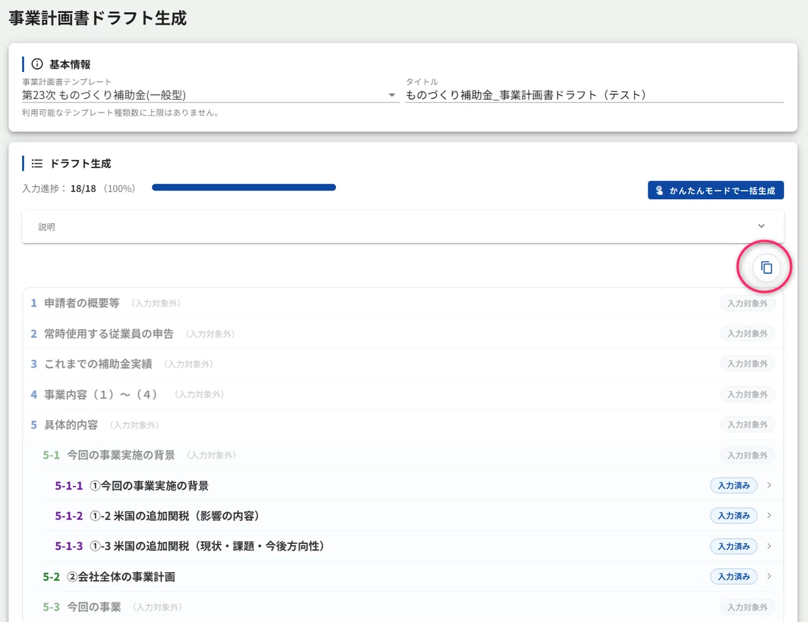Viewport: 808px width, 622px height.
Task: Click chevron arrow for 5-2 会社全体の事業計画
Action: tap(769, 576)
